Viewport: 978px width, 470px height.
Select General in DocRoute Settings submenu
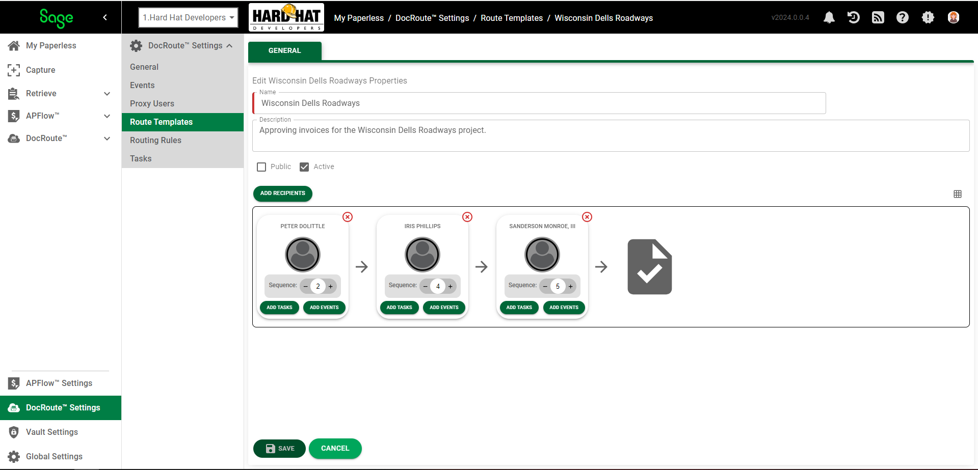click(x=182, y=67)
